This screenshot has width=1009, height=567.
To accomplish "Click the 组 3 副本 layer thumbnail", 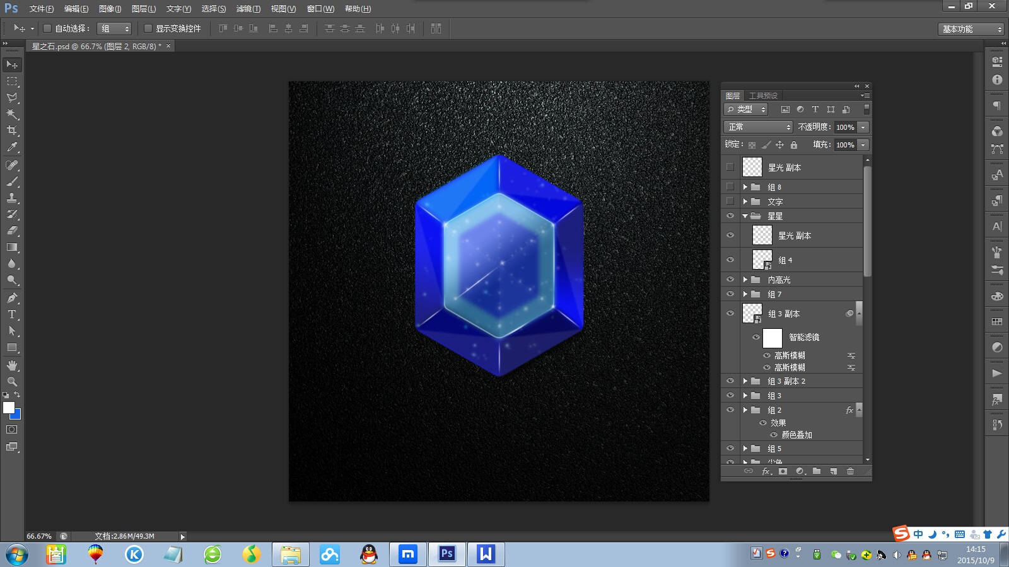I will [x=752, y=313].
